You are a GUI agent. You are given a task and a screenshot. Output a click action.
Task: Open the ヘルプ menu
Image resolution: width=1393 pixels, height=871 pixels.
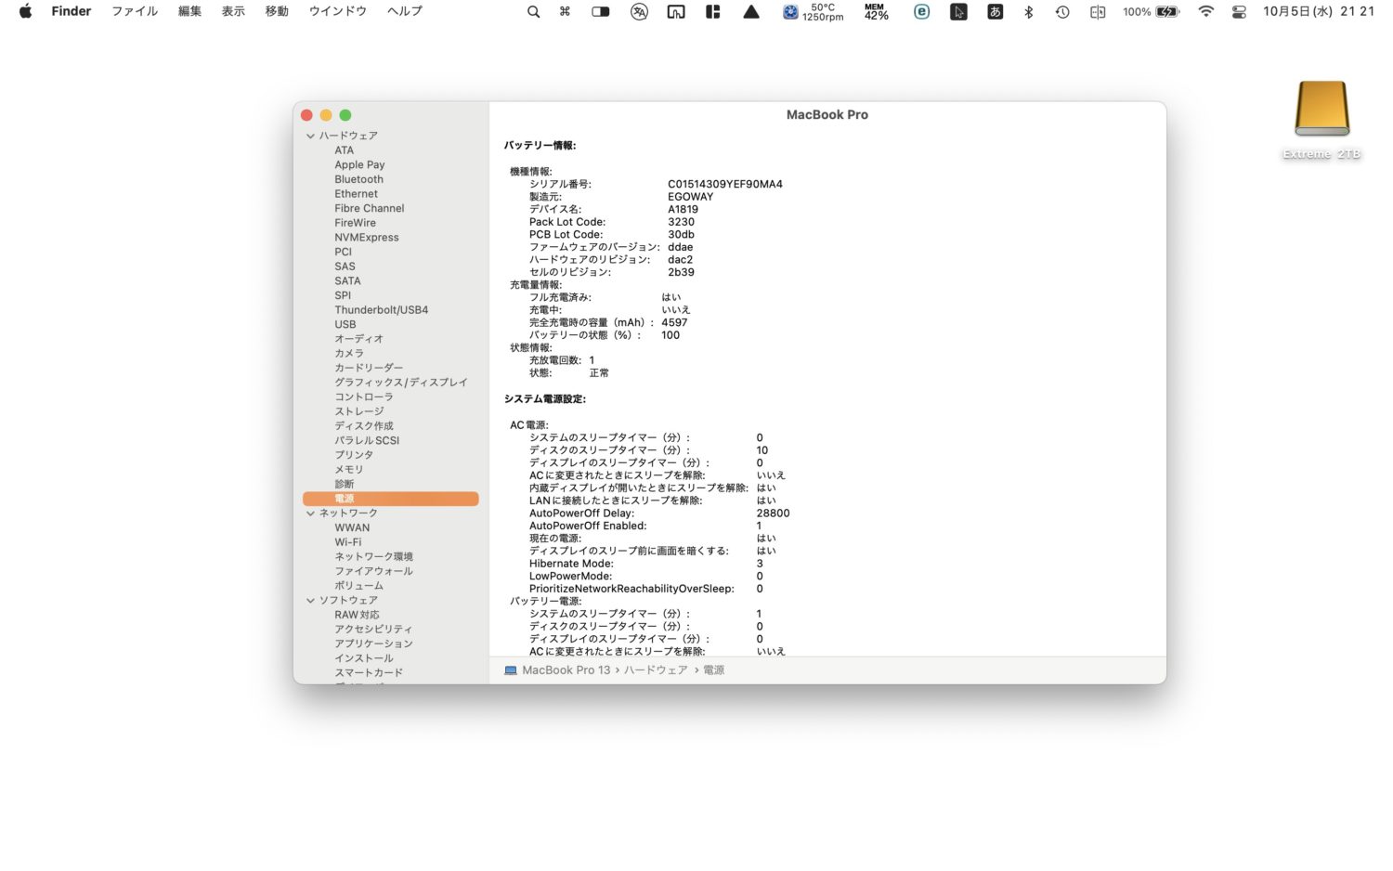[405, 11]
